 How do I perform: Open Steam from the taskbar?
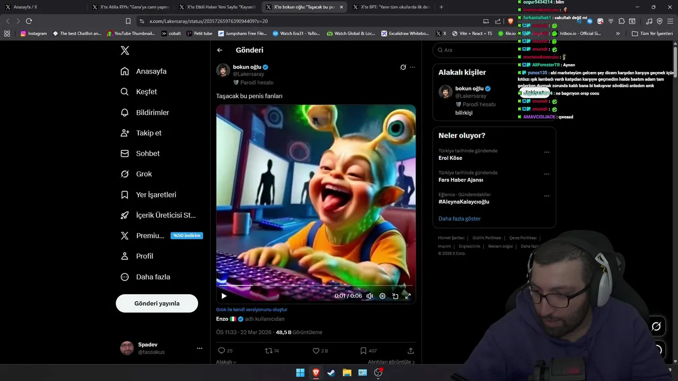coord(331,373)
